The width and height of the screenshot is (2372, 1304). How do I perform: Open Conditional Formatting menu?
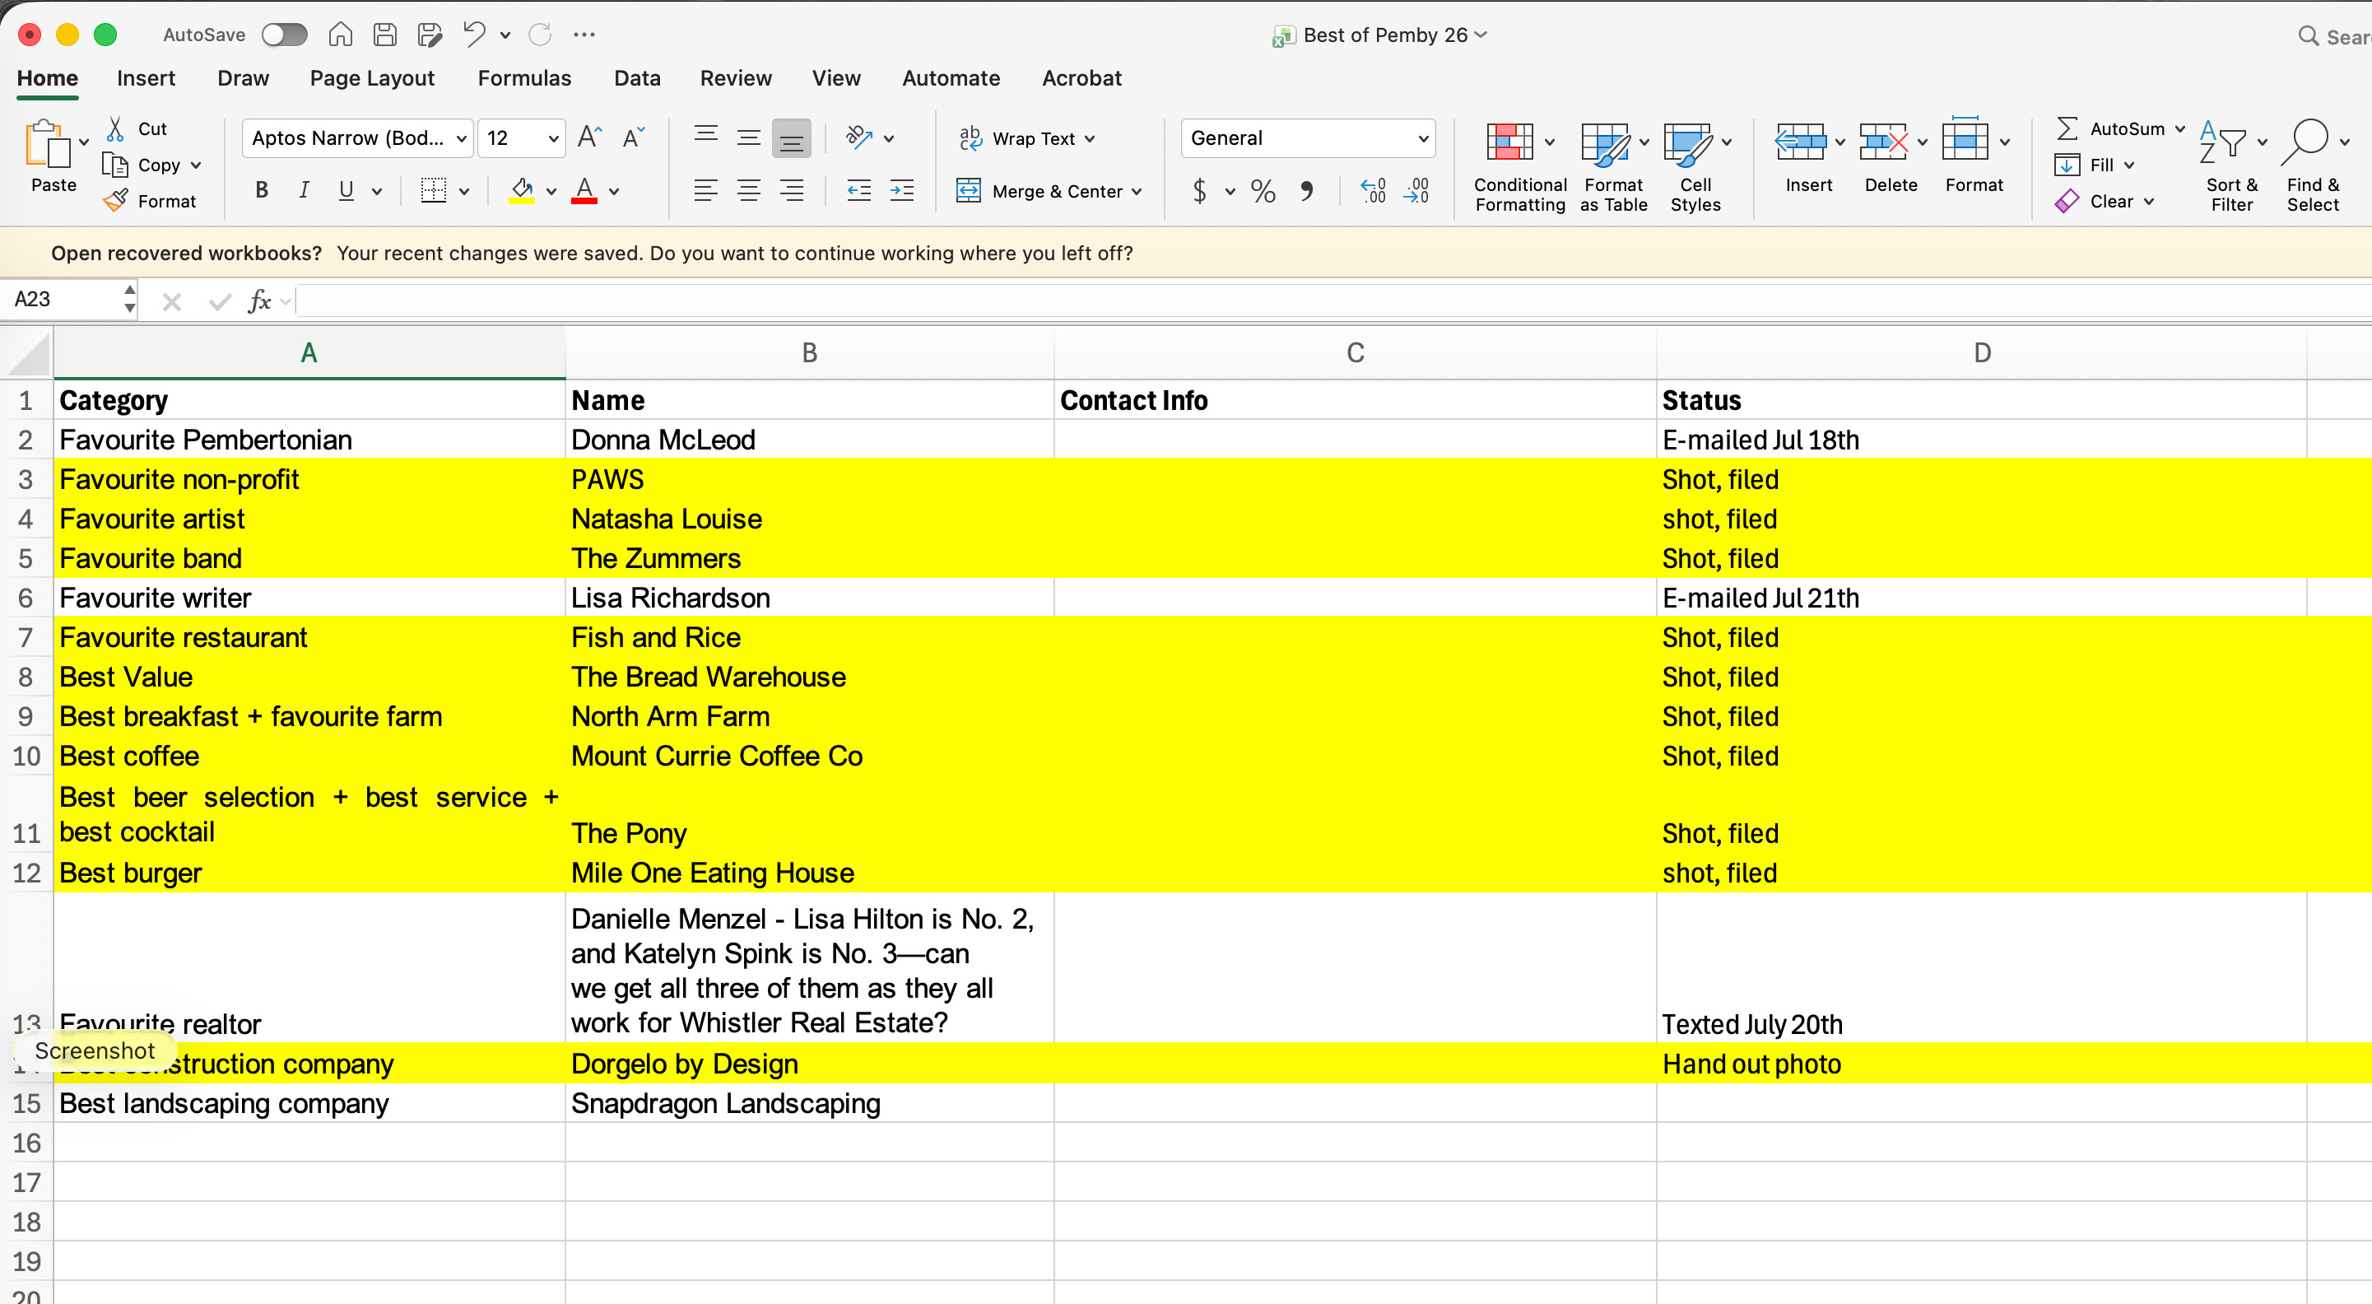pyautogui.click(x=1520, y=168)
